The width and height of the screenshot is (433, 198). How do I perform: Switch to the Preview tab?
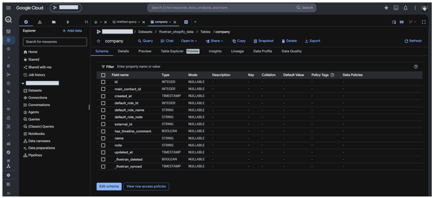click(145, 51)
